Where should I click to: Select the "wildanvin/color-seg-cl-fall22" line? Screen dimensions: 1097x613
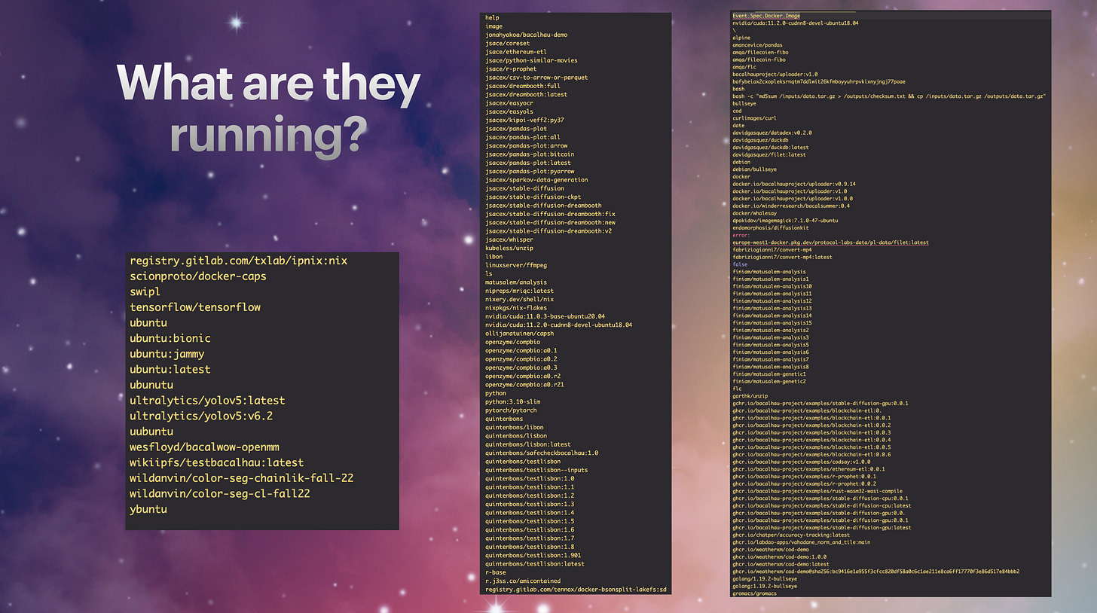pos(220,493)
